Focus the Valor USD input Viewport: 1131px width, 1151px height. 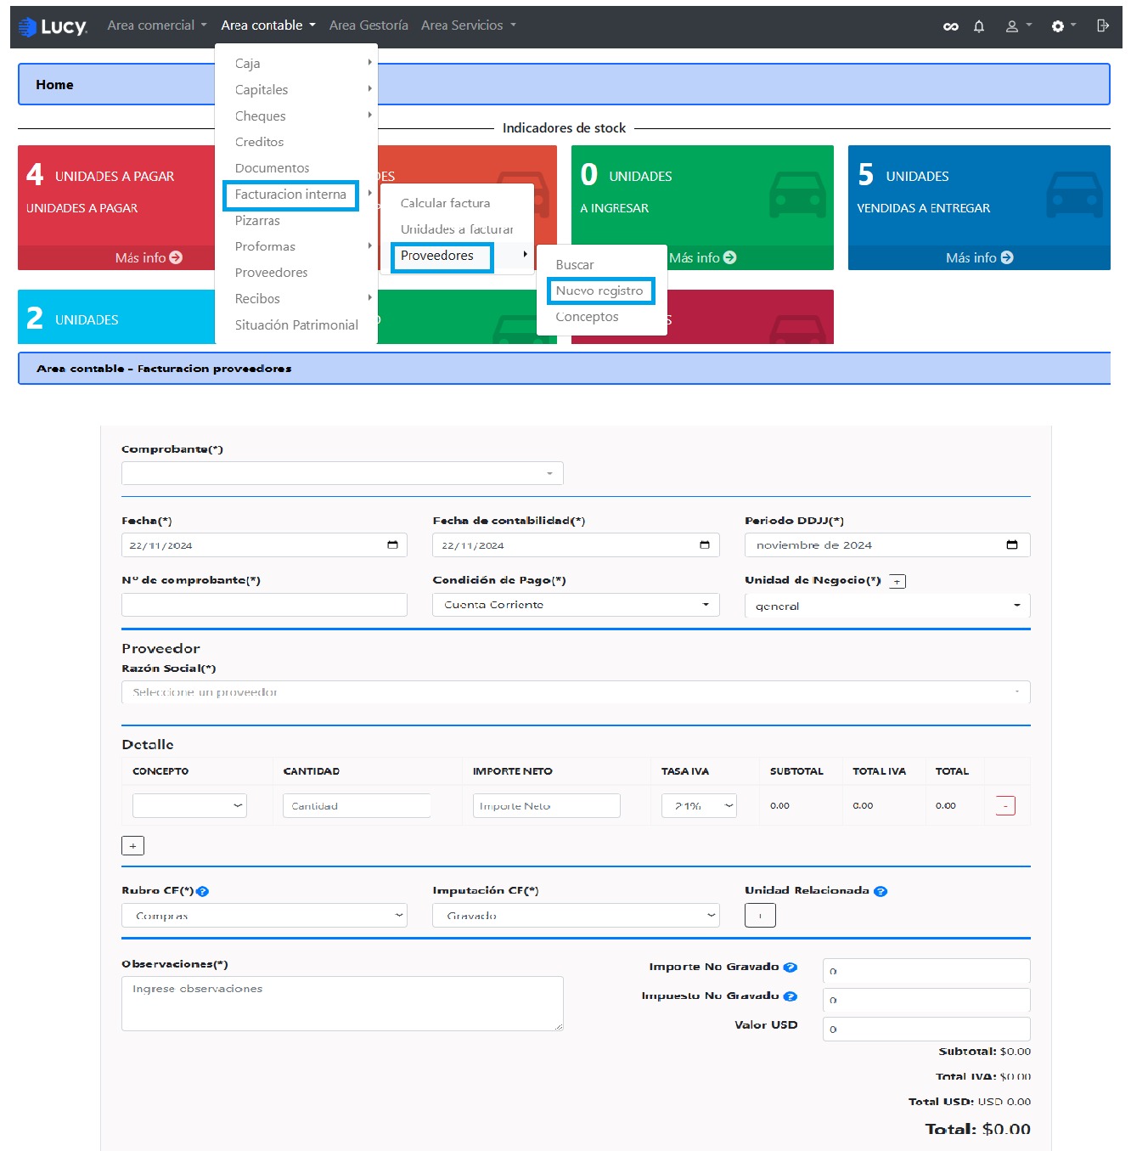coord(926,1029)
